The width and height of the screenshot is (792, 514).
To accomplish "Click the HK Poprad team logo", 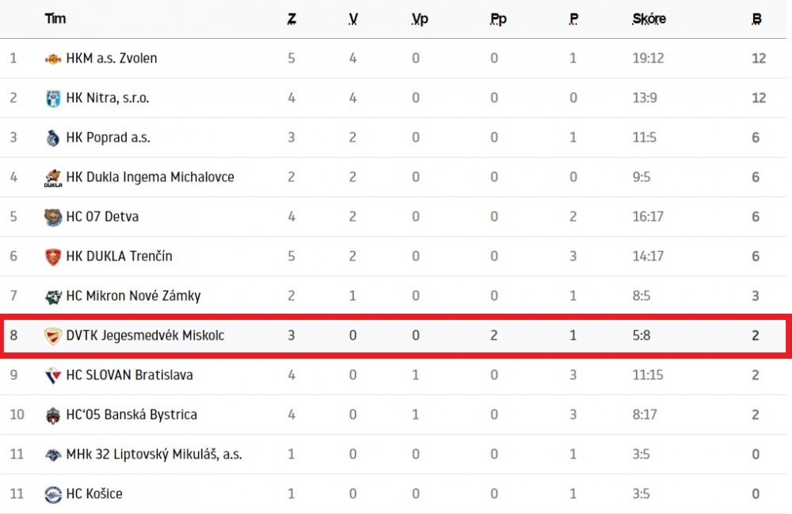I will pyautogui.click(x=52, y=138).
